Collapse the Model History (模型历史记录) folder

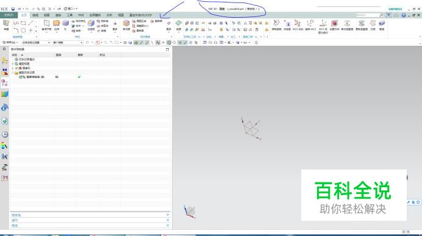coord(13,73)
